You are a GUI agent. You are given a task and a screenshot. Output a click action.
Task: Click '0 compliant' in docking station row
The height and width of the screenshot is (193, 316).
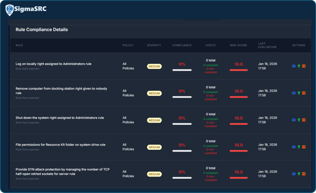coord(210,92)
